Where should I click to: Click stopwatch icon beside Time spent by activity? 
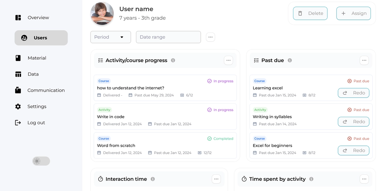244,179
